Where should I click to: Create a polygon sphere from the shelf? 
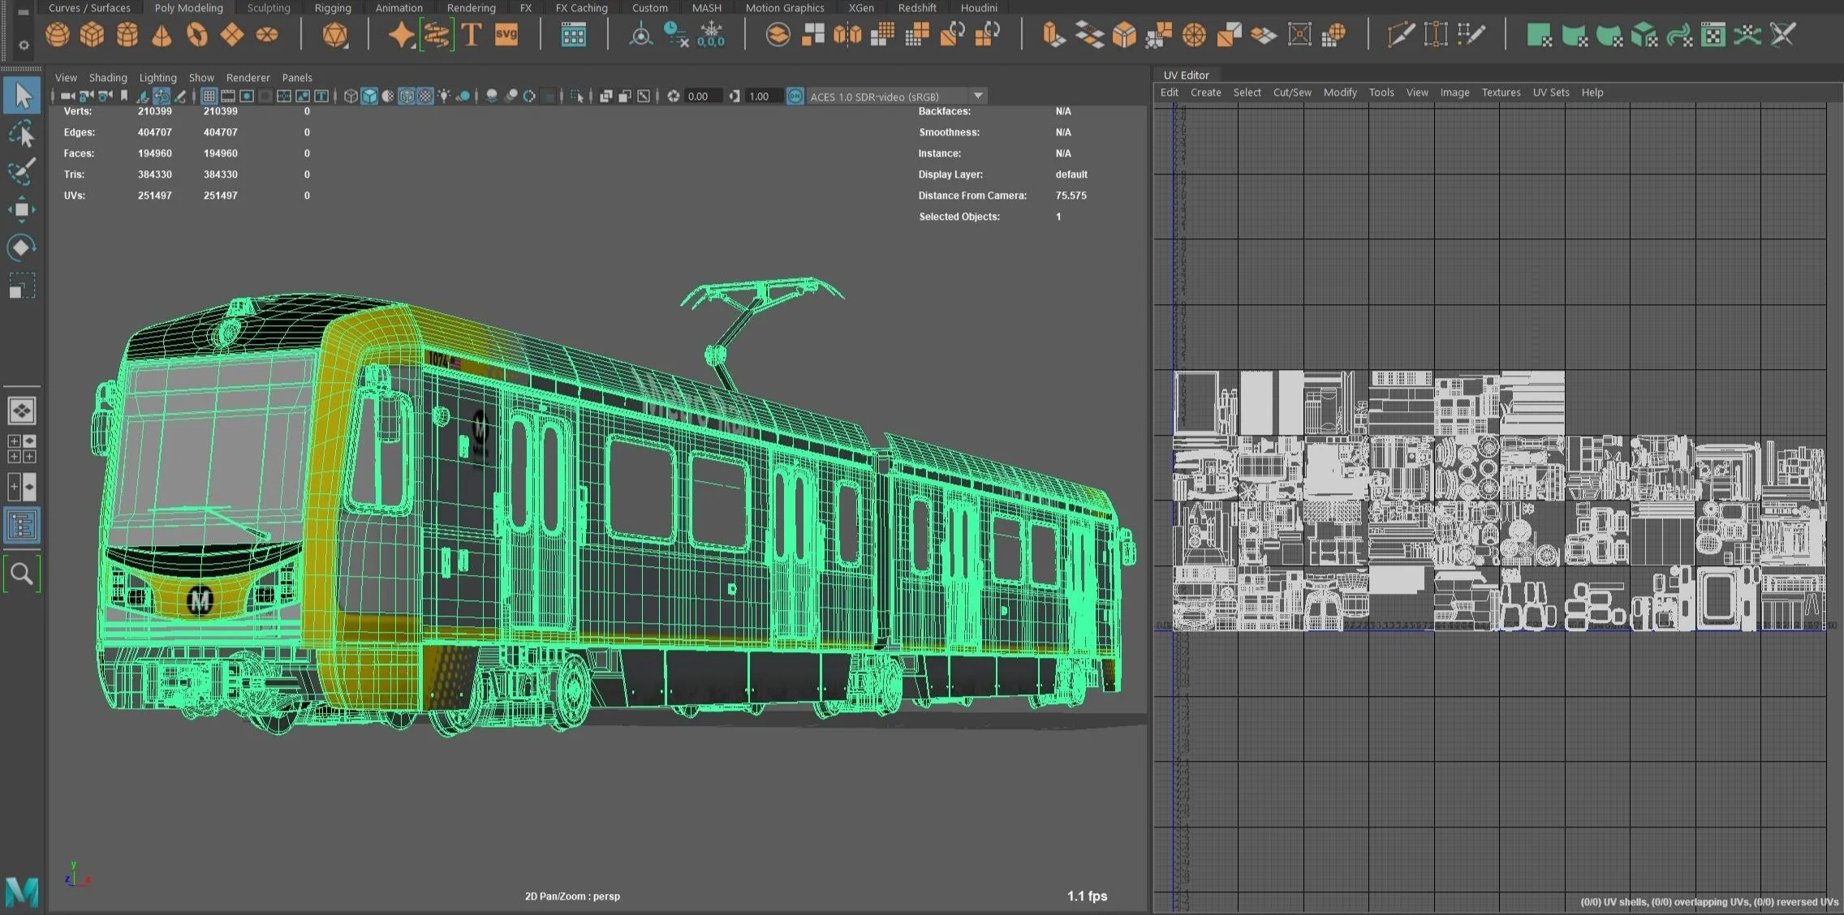[57, 35]
